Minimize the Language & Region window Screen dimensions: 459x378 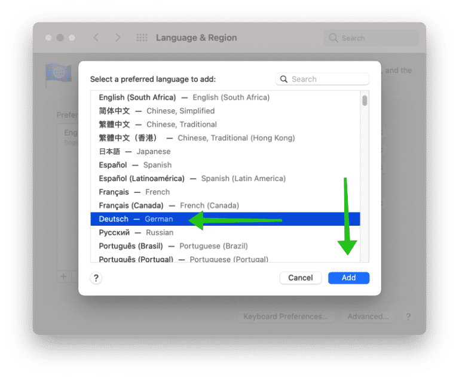[x=60, y=38]
